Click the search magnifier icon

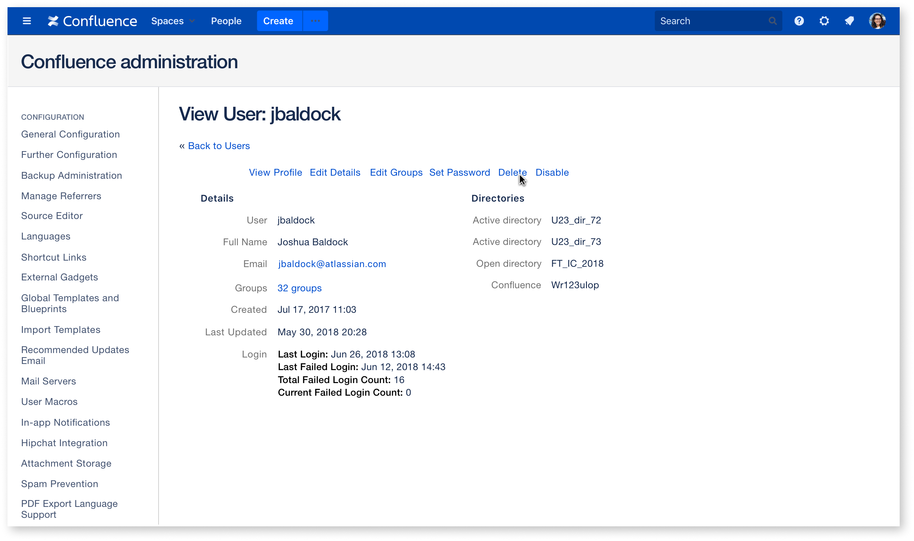(x=772, y=21)
